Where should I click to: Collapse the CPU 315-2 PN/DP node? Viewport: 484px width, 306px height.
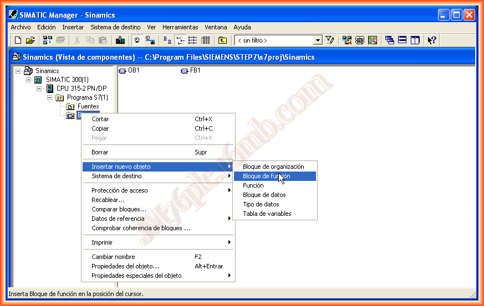pos(39,89)
